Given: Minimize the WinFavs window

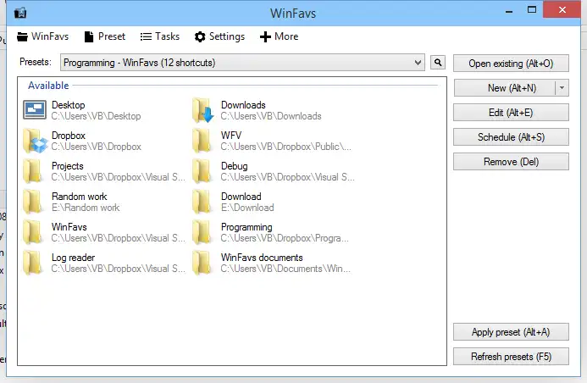Looking at the screenshot, I should click(x=509, y=10).
